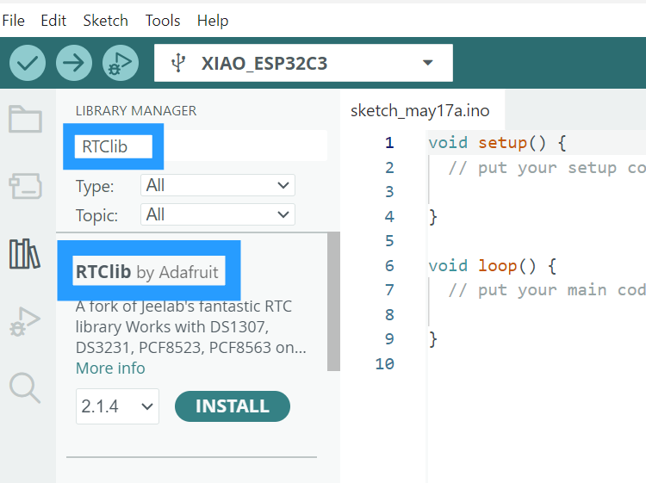This screenshot has height=483, width=646.
Task: Click the Topic: label
Action: point(96,216)
